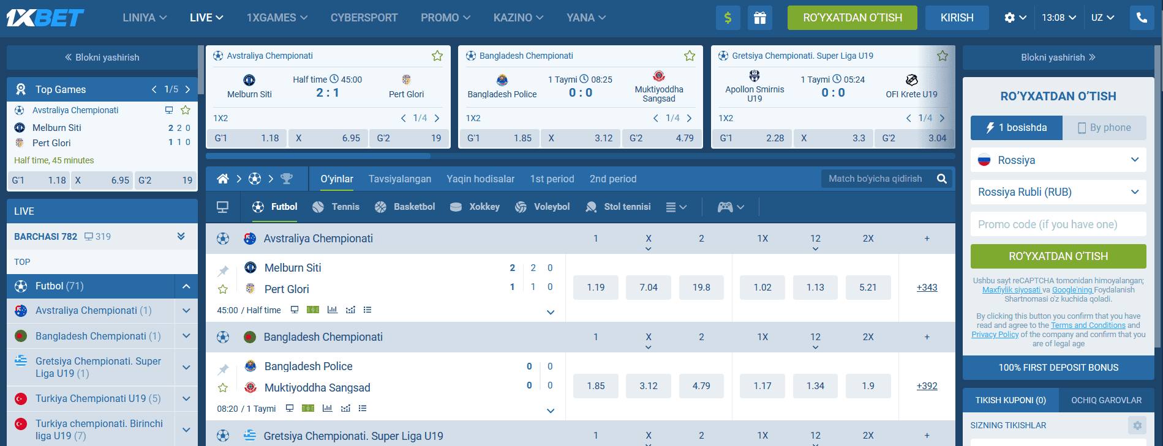The width and height of the screenshot is (1163, 446).
Task: Go to next Top Games page
Action: [187, 89]
